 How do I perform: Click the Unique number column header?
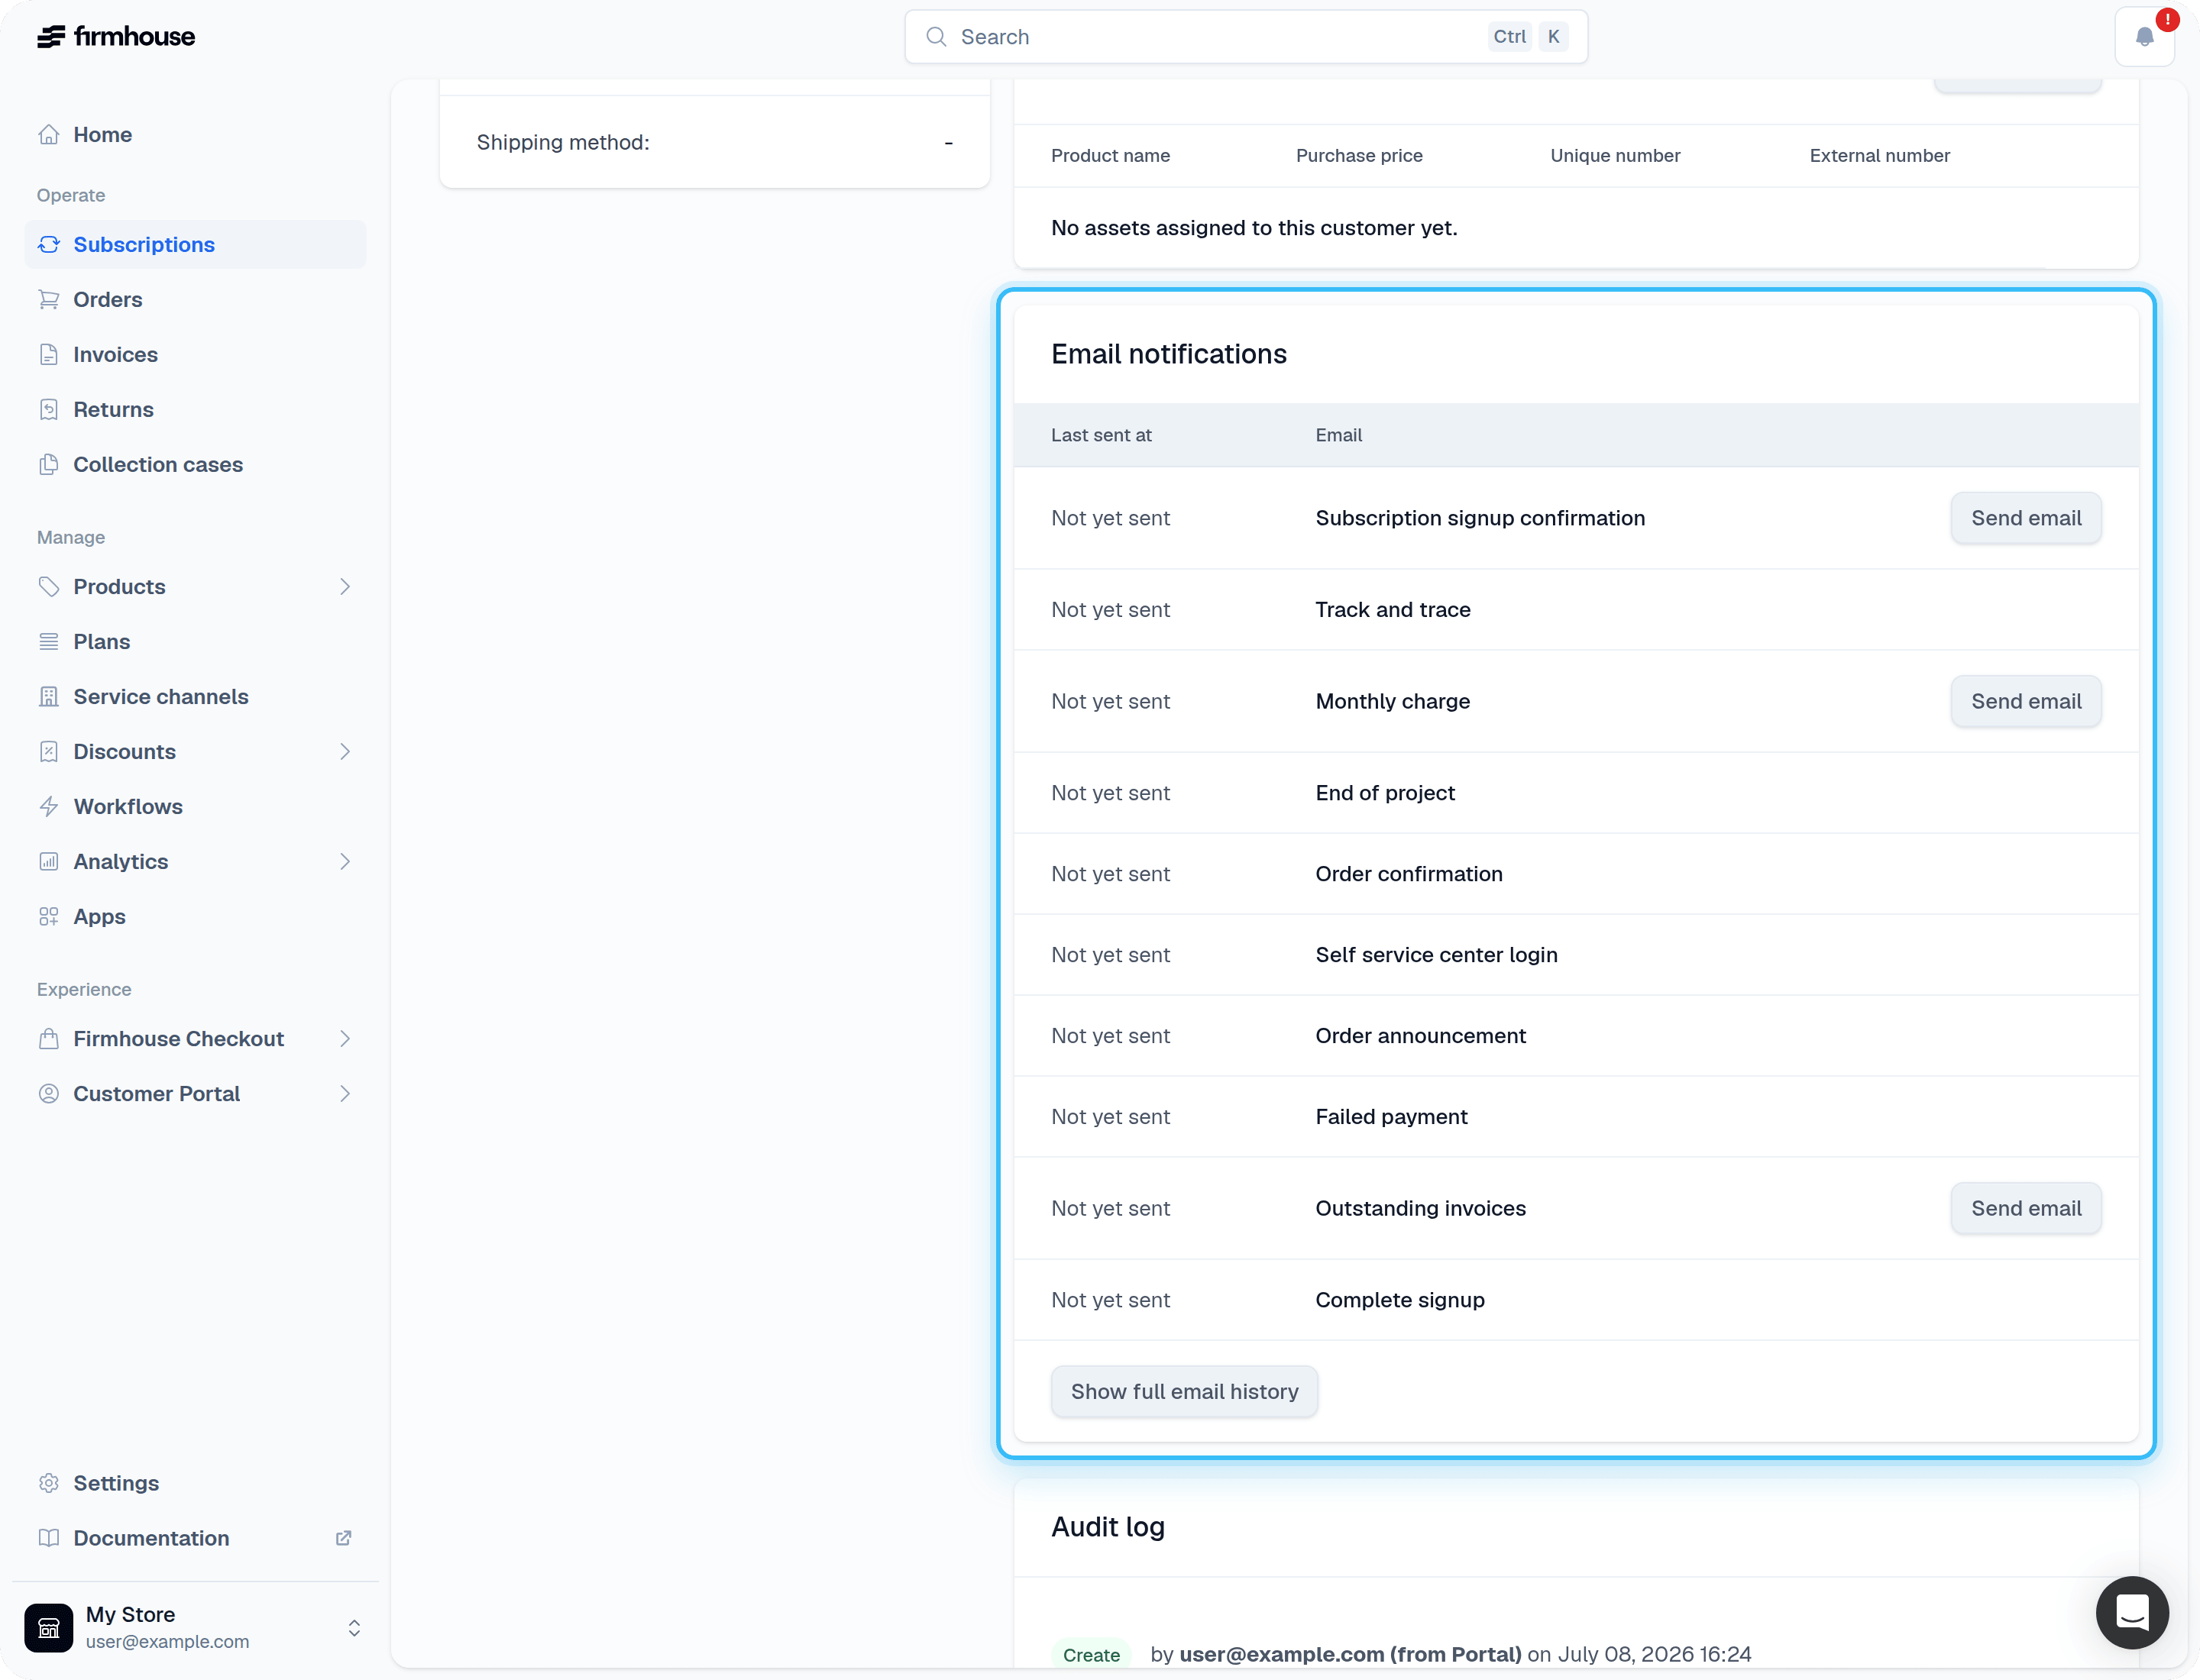(1615, 155)
